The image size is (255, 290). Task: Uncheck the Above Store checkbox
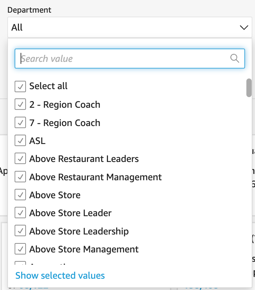coord(20,195)
